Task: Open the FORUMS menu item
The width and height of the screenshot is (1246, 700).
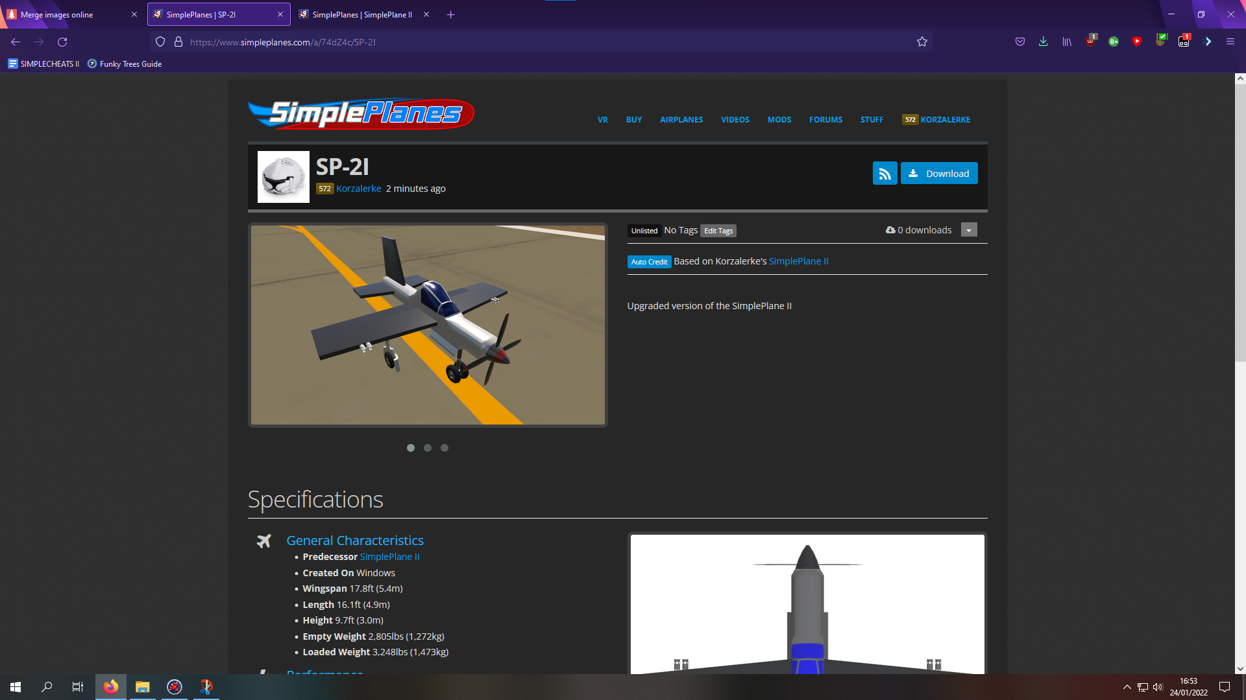Action: 825,120
